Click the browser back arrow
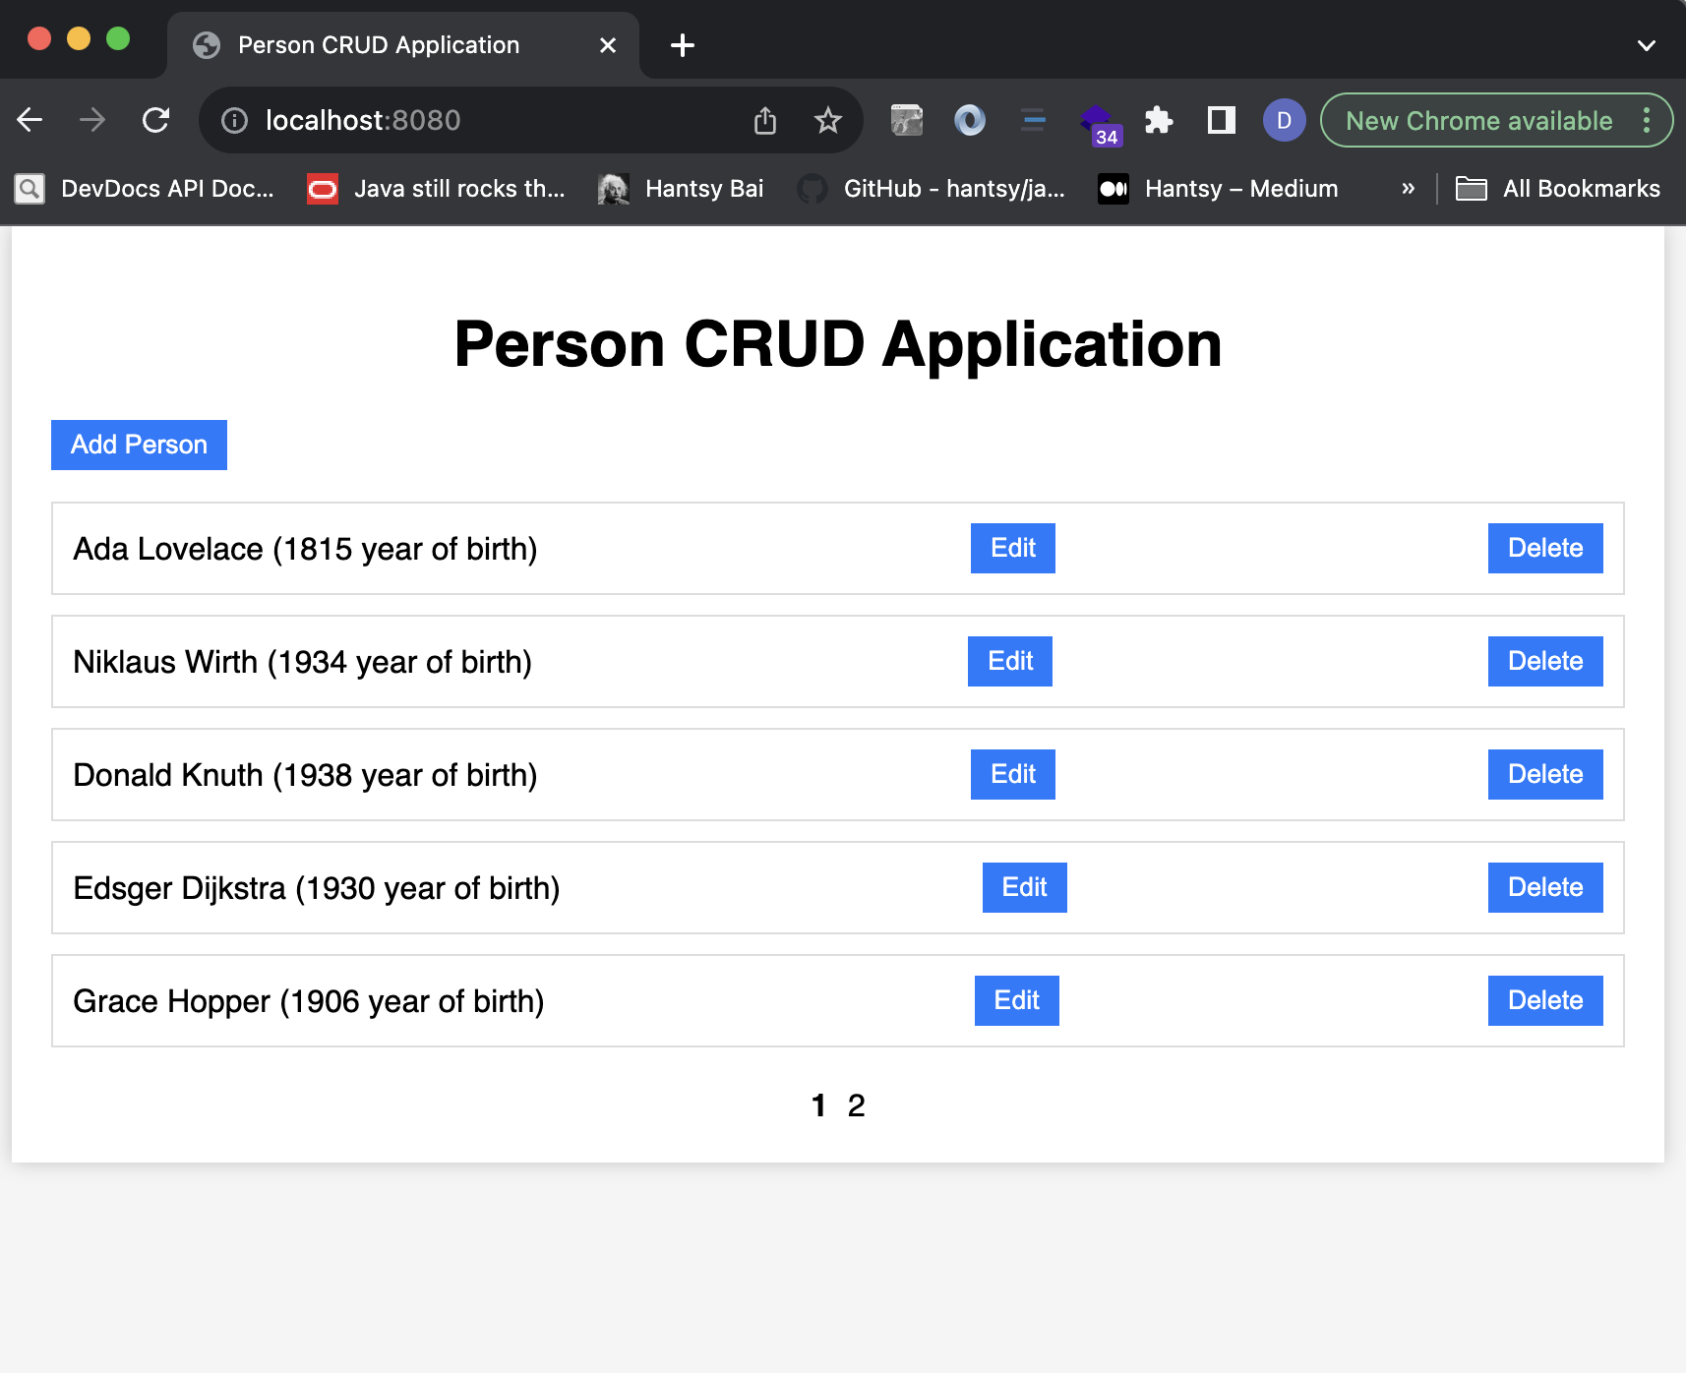The height and width of the screenshot is (1373, 1686). pos(30,120)
